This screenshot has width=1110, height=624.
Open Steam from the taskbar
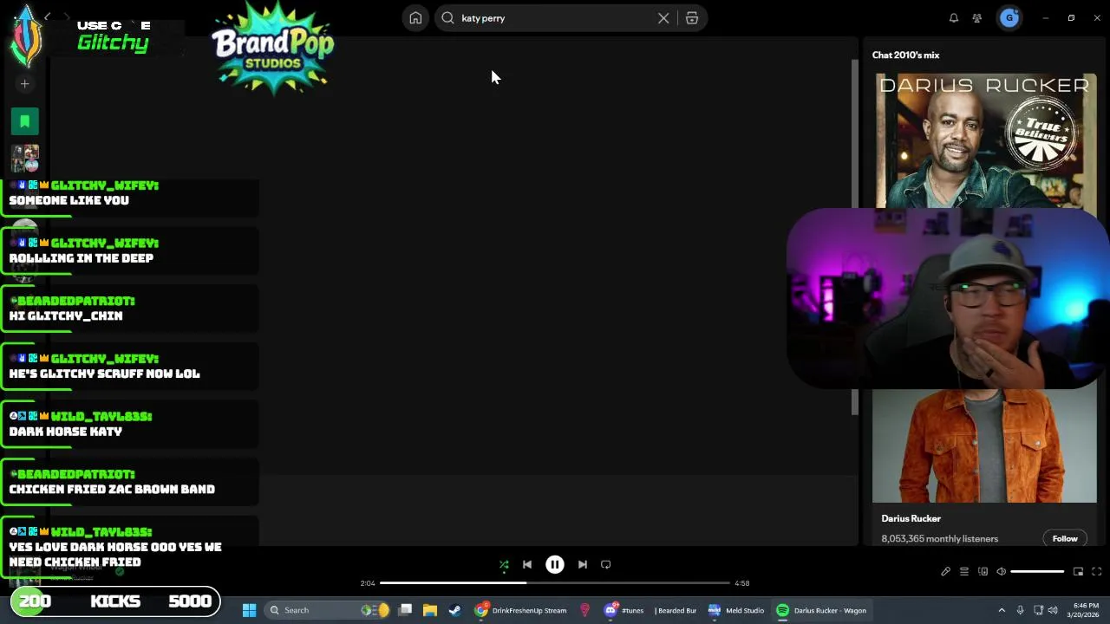point(454,610)
